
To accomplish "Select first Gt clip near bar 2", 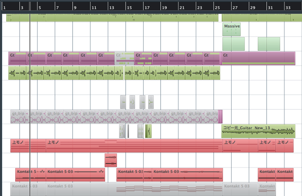I will [17, 58].
